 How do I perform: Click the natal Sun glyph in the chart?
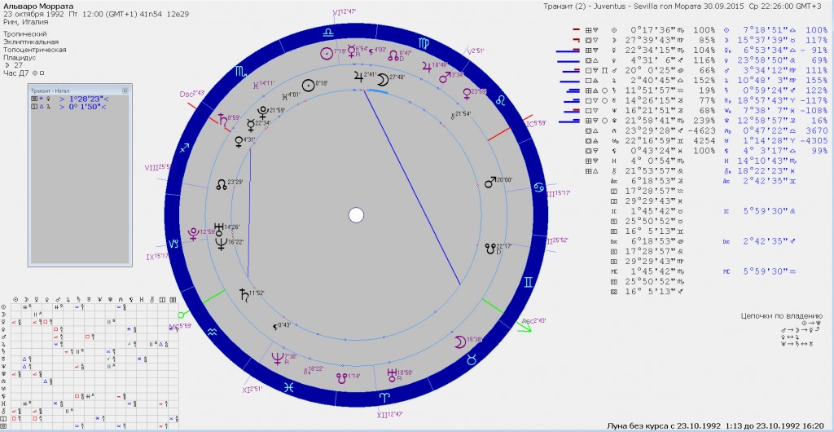tap(308, 84)
